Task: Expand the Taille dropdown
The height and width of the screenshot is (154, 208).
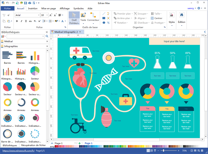Action: pyautogui.click(x=161, y=14)
